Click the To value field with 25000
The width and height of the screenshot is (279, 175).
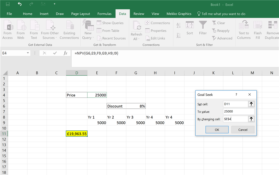[239, 111]
